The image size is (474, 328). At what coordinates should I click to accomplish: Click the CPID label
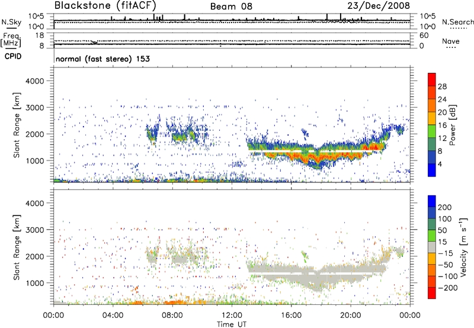pos(13,56)
